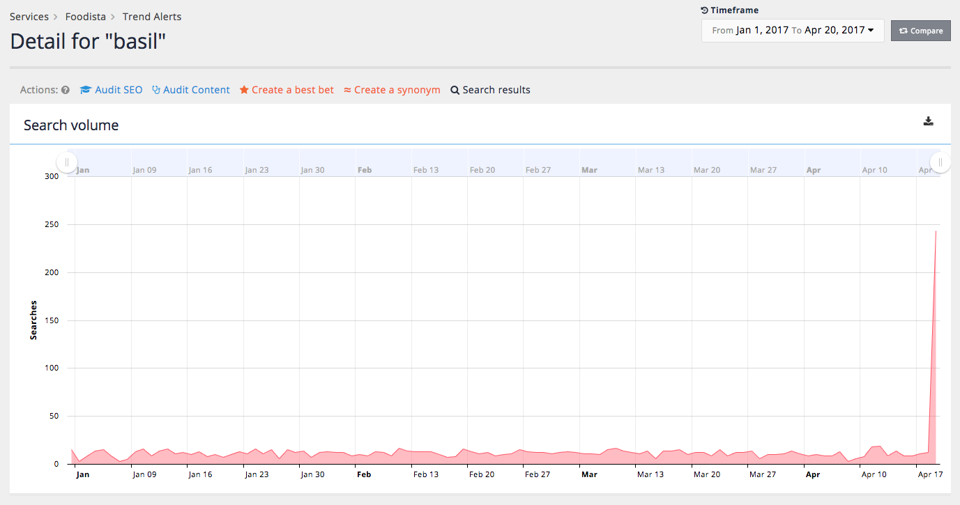Viewport: 960px width, 505px height.
Task: Click the synonym approximation icon
Action: pyautogui.click(x=346, y=89)
